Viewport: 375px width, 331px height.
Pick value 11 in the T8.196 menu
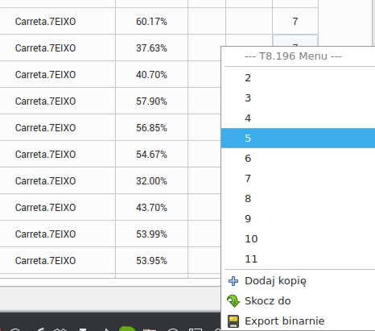point(298,259)
